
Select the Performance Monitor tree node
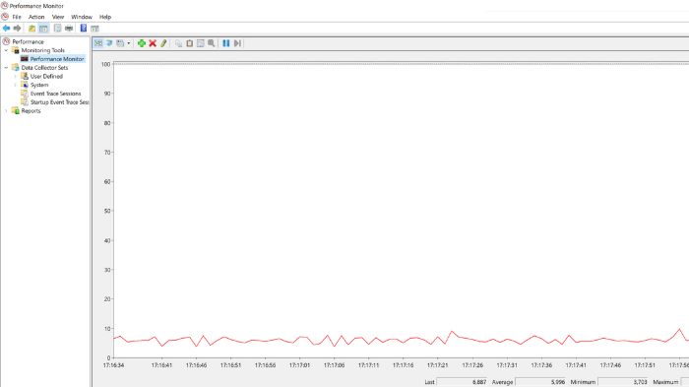(x=57, y=59)
